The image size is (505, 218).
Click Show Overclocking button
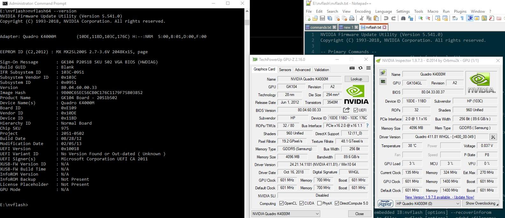(x=480, y=203)
